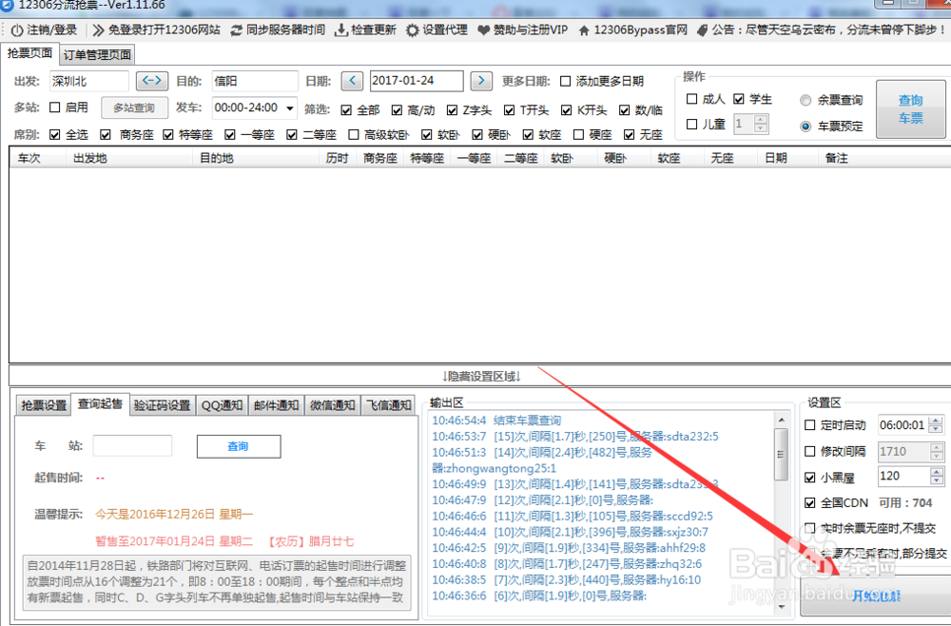Screen dimensions: 951x626
Task: Click the check for updates download icon
Action: (342, 30)
